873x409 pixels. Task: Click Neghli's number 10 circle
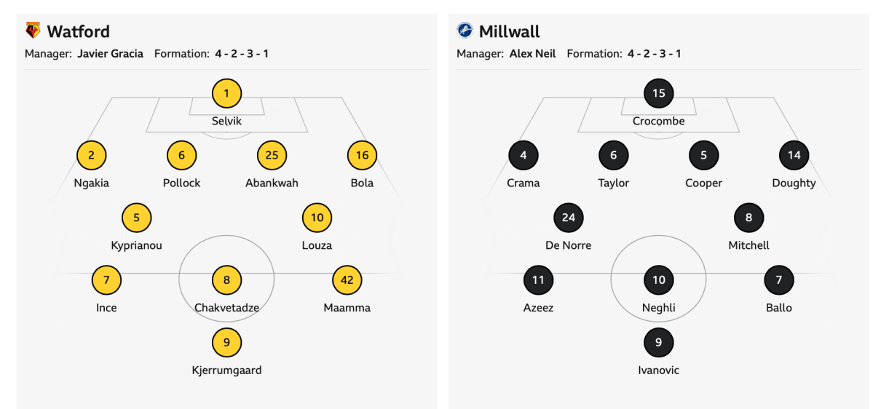[659, 279]
